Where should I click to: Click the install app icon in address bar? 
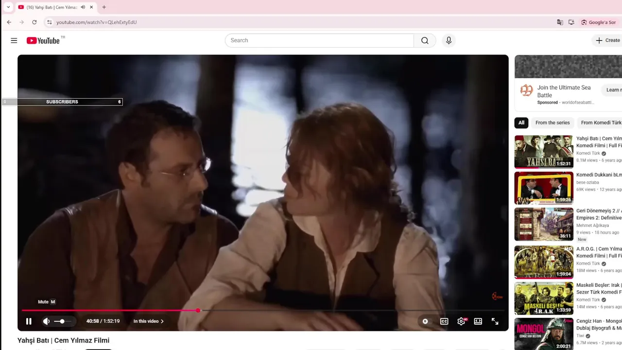coord(571,22)
